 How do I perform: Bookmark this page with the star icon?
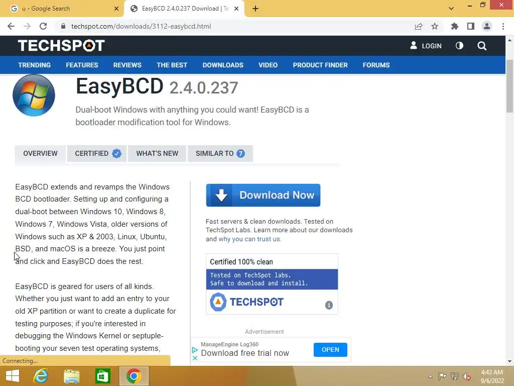(x=435, y=26)
